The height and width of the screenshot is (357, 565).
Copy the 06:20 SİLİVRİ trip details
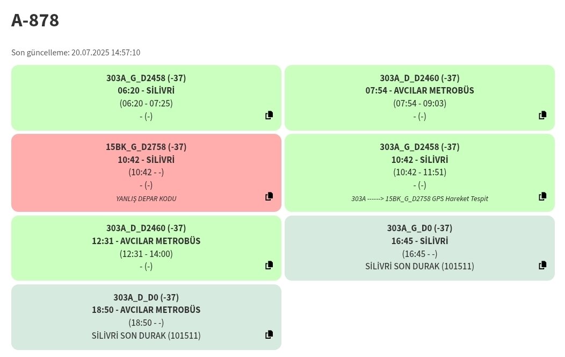269,115
